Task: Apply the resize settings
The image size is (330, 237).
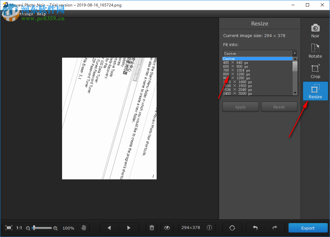Action: (x=240, y=107)
